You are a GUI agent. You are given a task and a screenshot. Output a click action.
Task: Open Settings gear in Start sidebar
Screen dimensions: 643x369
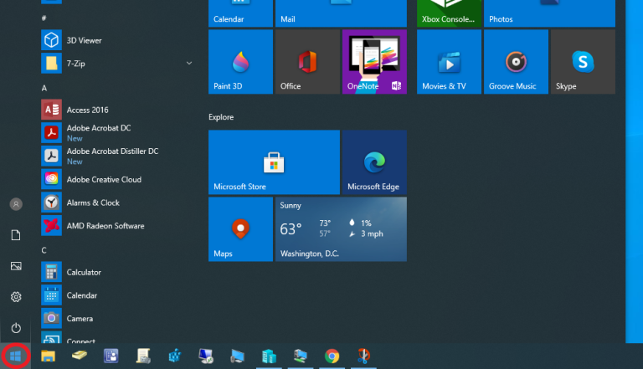coord(15,297)
